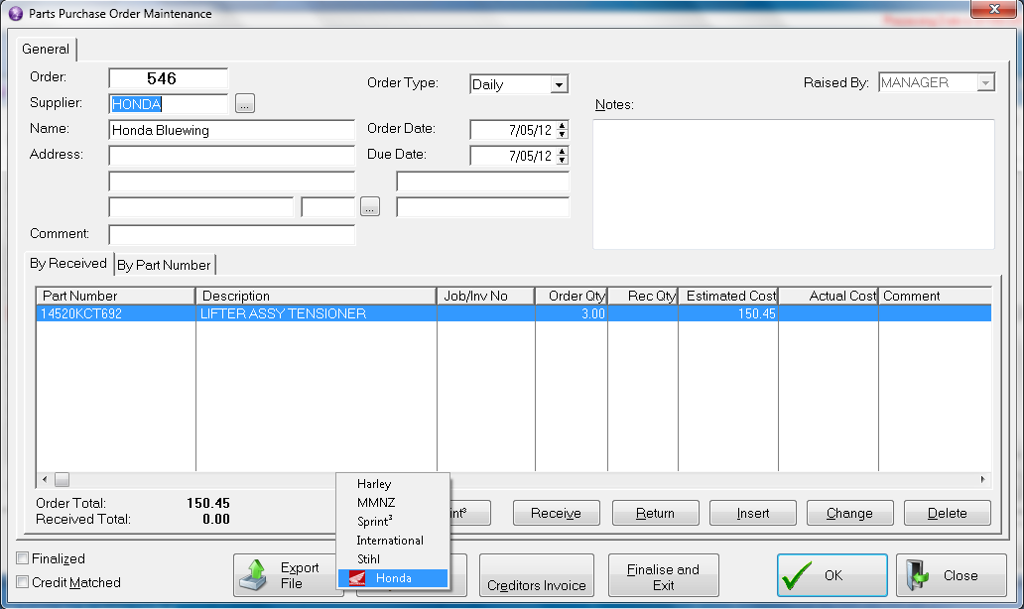
Task: Click the Order Qty column header
Action: point(572,296)
